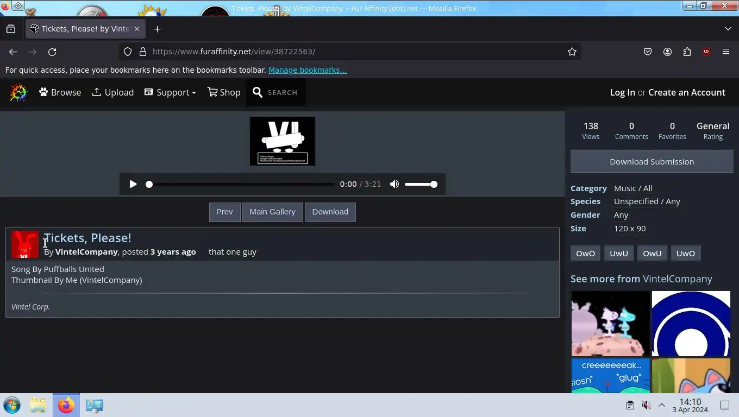
Task: Click the tracking protection shield icon
Action: pyautogui.click(x=128, y=52)
